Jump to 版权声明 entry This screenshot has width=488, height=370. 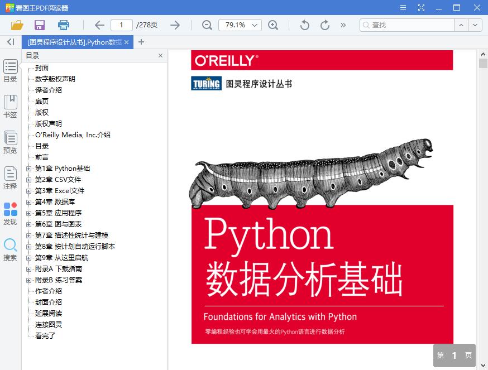point(48,124)
